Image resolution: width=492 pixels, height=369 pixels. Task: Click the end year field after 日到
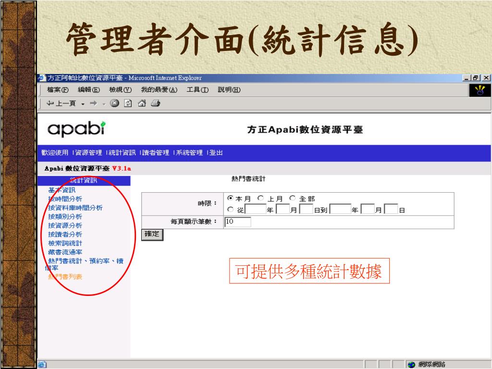click(341, 209)
